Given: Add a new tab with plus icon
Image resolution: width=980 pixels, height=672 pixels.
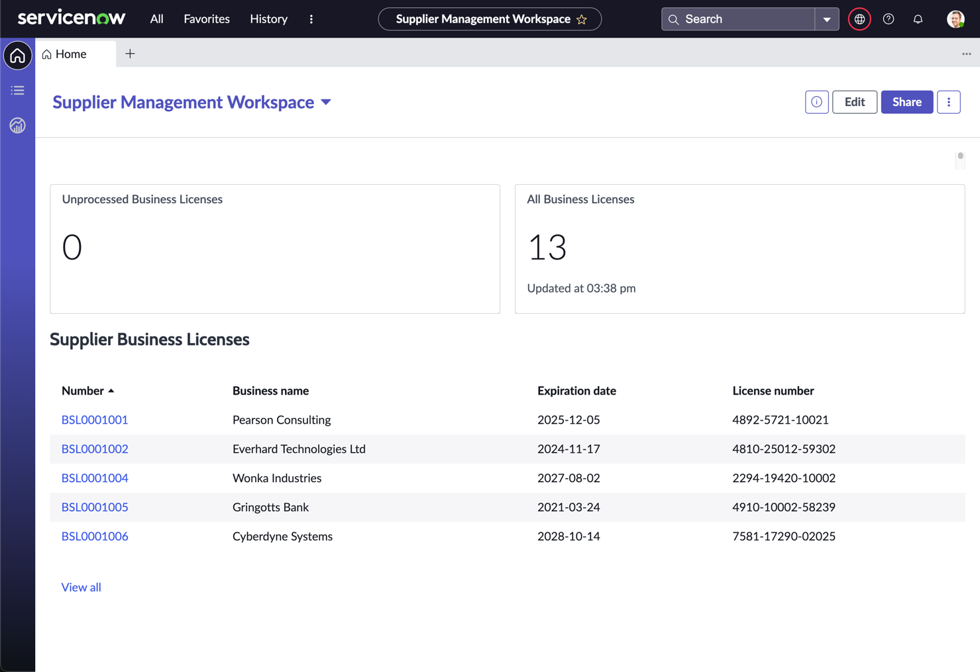Looking at the screenshot, I should [130, 54].
